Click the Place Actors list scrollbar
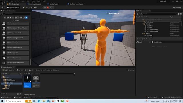Screen dimensions: 183x103 31,62
